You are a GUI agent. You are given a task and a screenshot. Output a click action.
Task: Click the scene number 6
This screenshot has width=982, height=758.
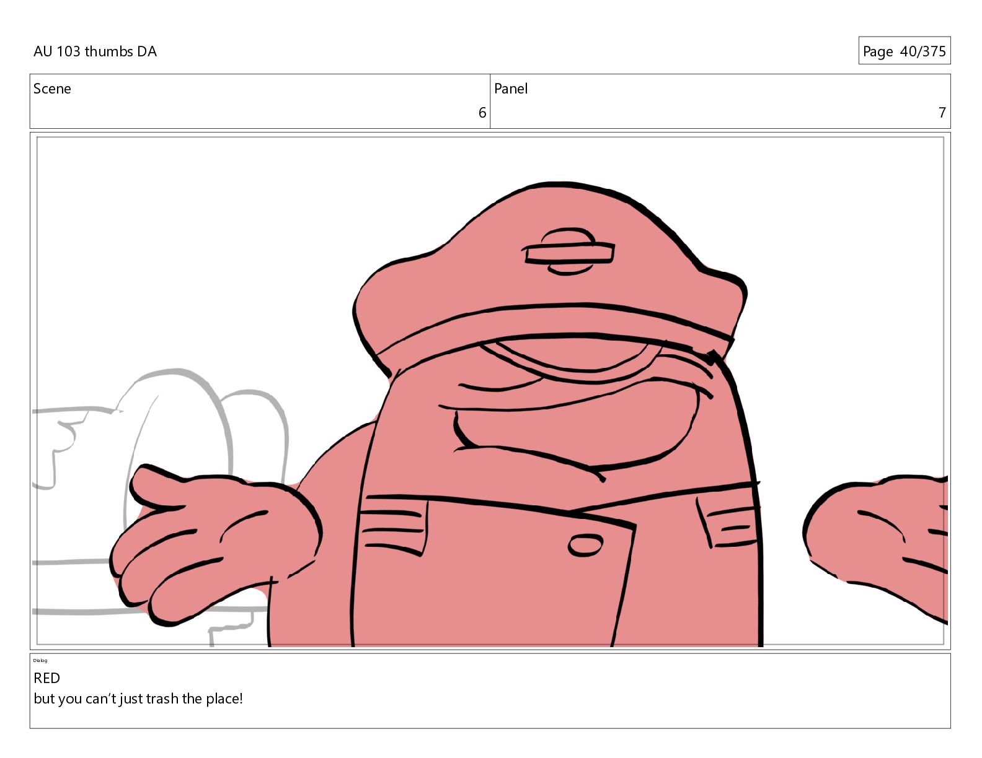482,112
